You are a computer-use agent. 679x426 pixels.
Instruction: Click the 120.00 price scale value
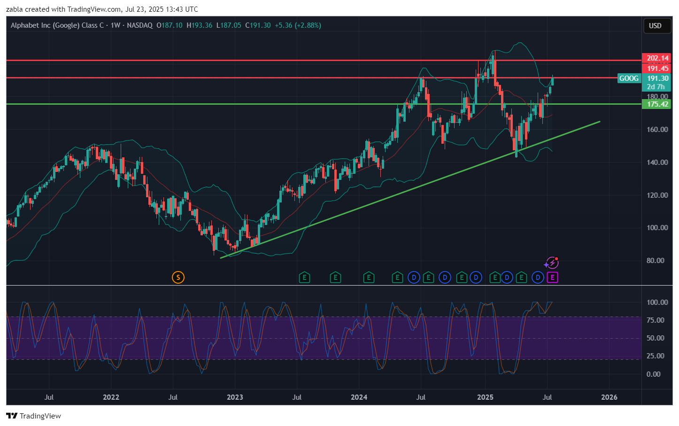657,195
